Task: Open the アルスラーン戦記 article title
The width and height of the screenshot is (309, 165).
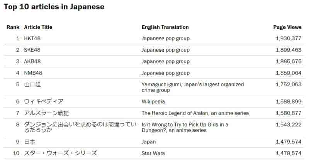Action: click(x=46, y=113)
